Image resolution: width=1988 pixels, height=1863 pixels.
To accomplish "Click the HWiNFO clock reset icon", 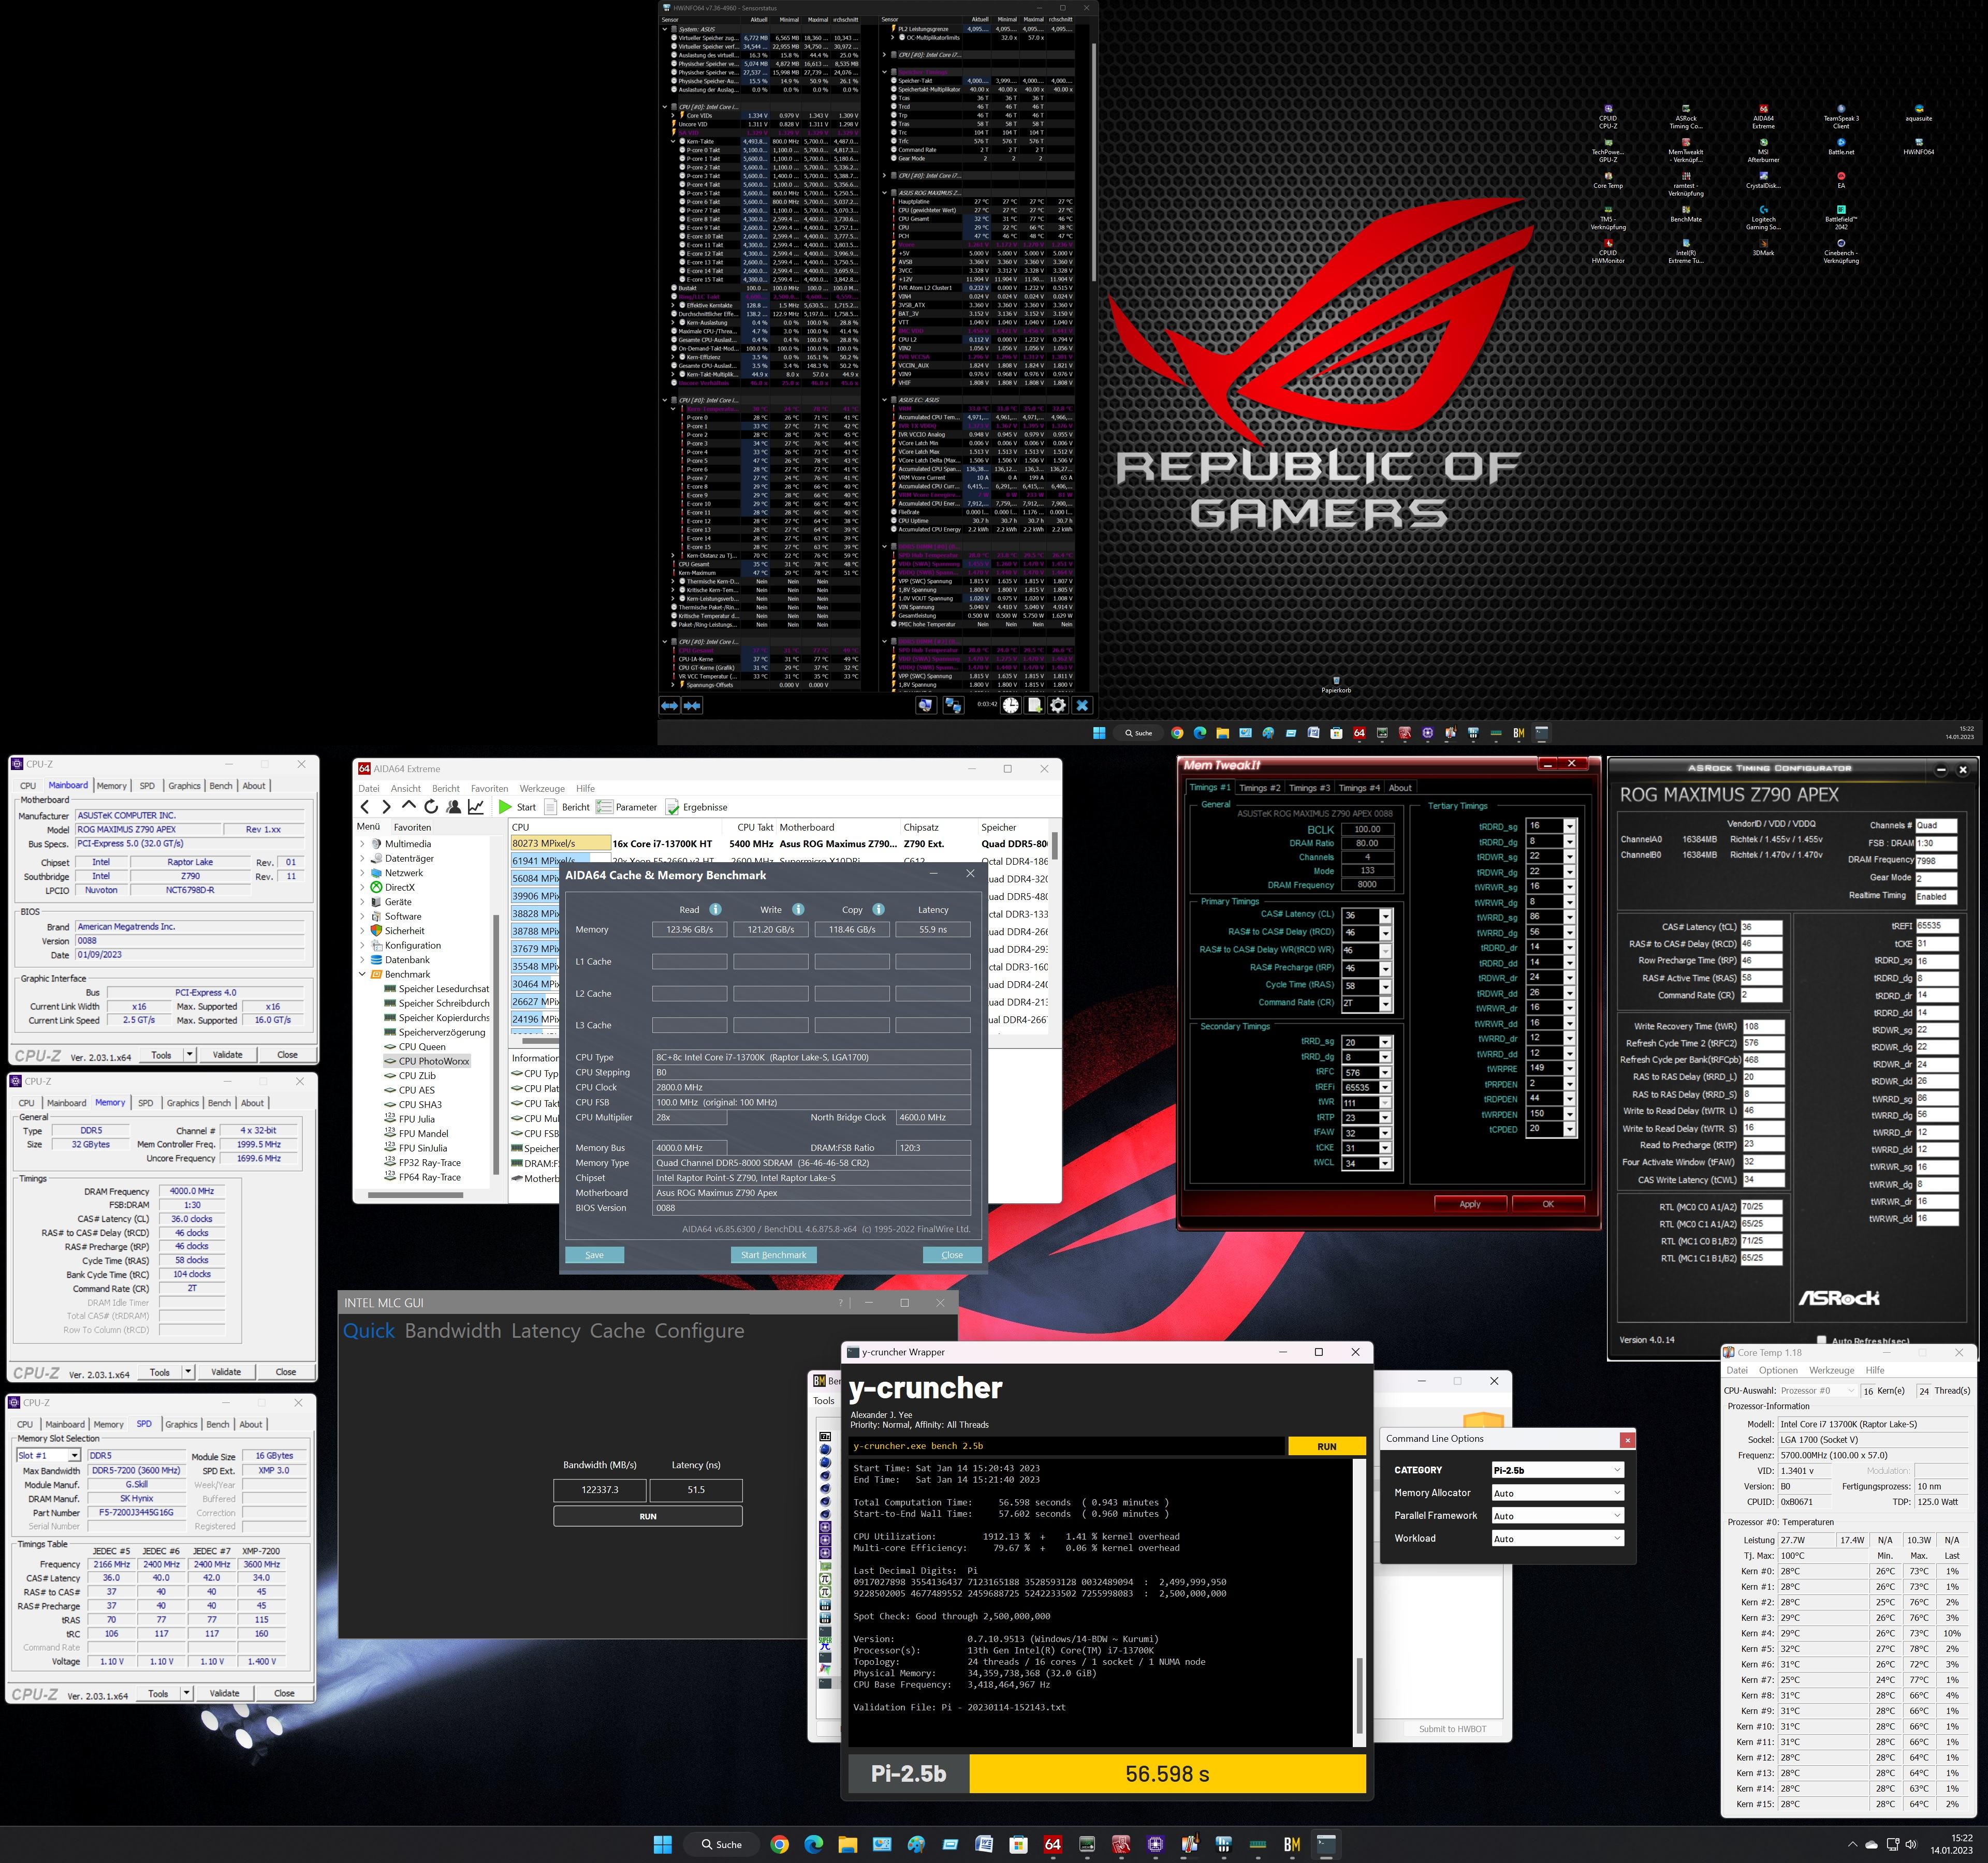I will (x=1011, y=706).
